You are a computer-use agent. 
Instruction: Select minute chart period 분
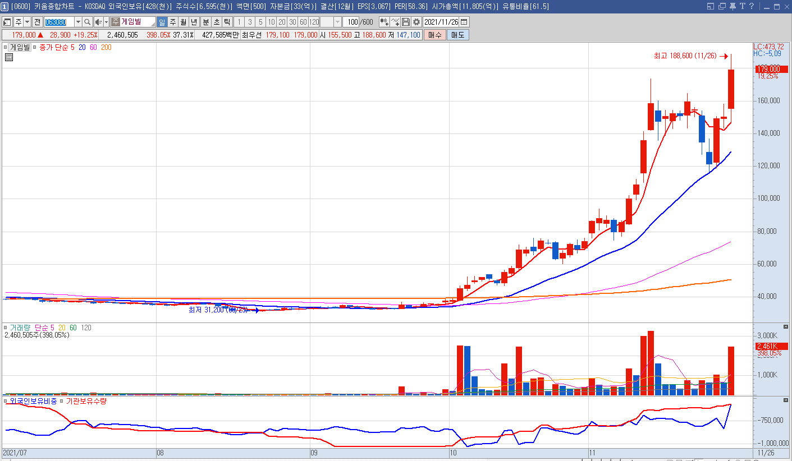pyautogui.click(x=205, y=22)
